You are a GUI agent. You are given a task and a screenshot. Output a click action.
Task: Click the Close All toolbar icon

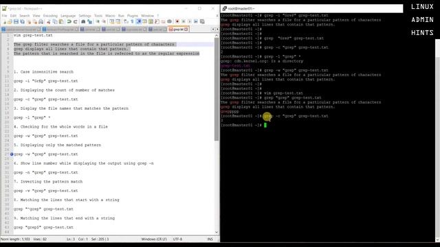pyautogui.click(x=35, y=21)
